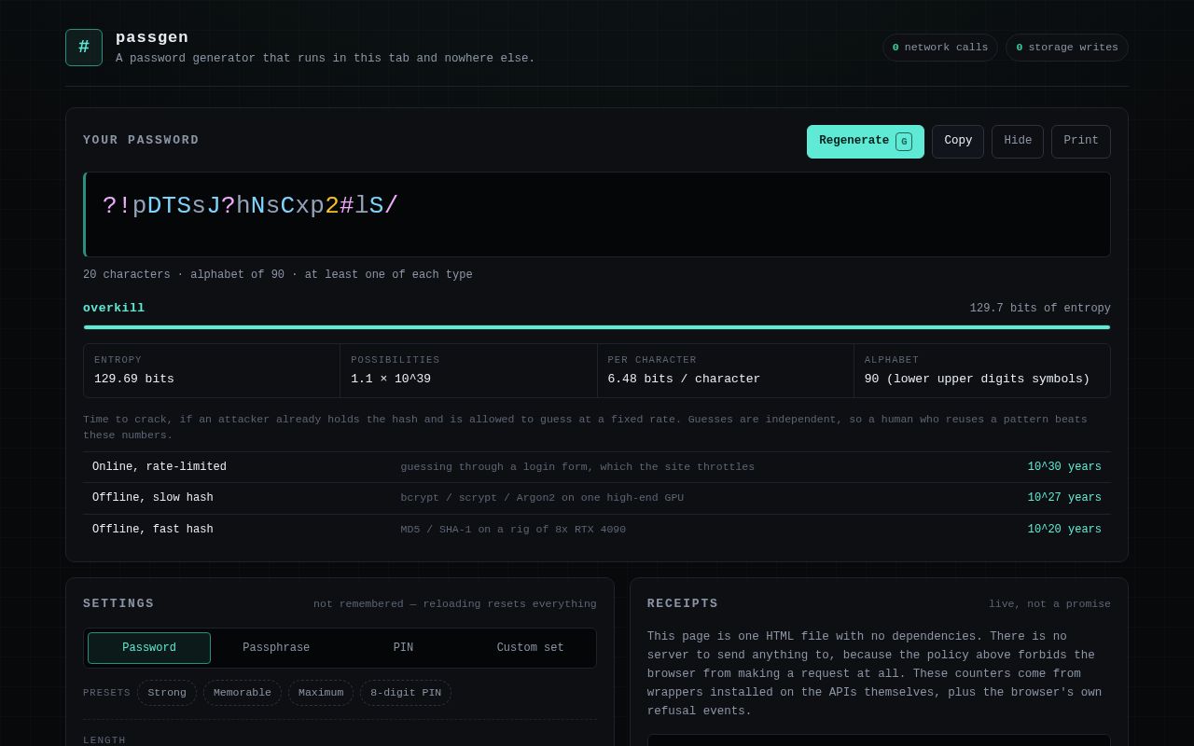
Task: Click the entropy strength bar
Action: [597, 327]
